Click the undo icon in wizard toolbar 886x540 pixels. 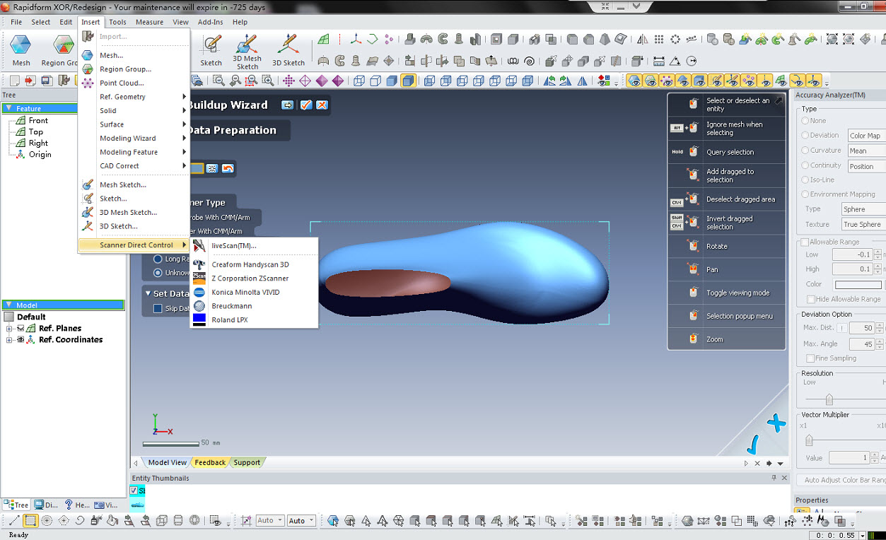pyautogui.click(x=228, y=168)
